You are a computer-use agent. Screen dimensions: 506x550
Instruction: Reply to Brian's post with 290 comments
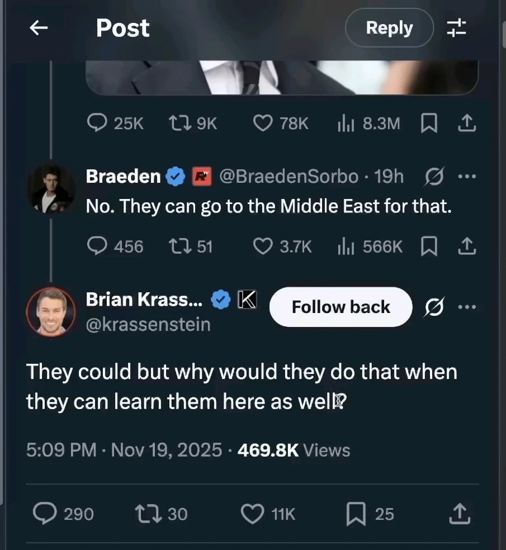tap(44, 514)
